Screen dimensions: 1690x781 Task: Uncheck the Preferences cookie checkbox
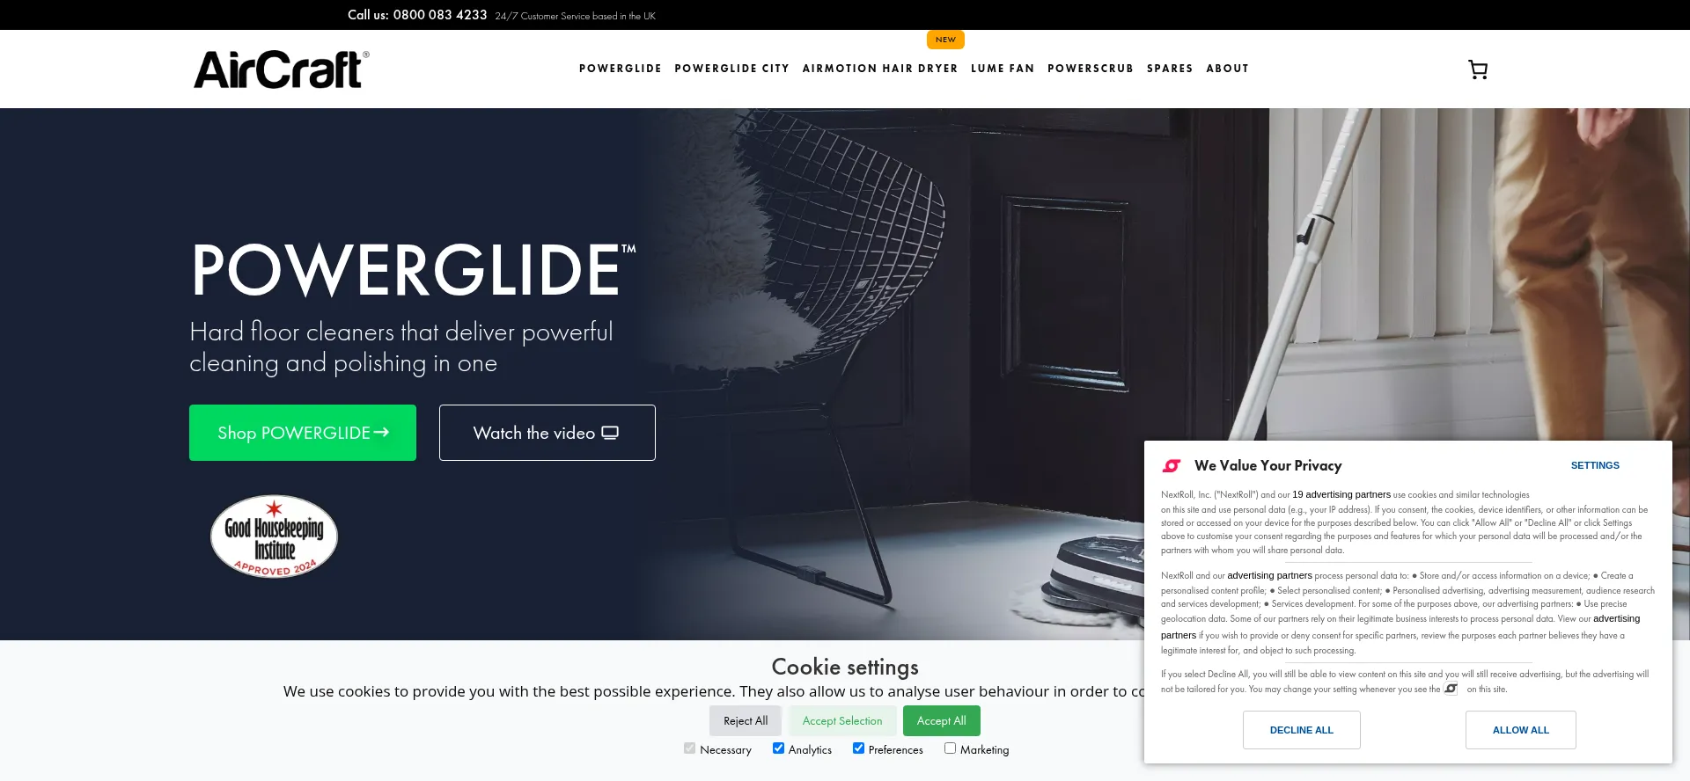coord(858,748)
